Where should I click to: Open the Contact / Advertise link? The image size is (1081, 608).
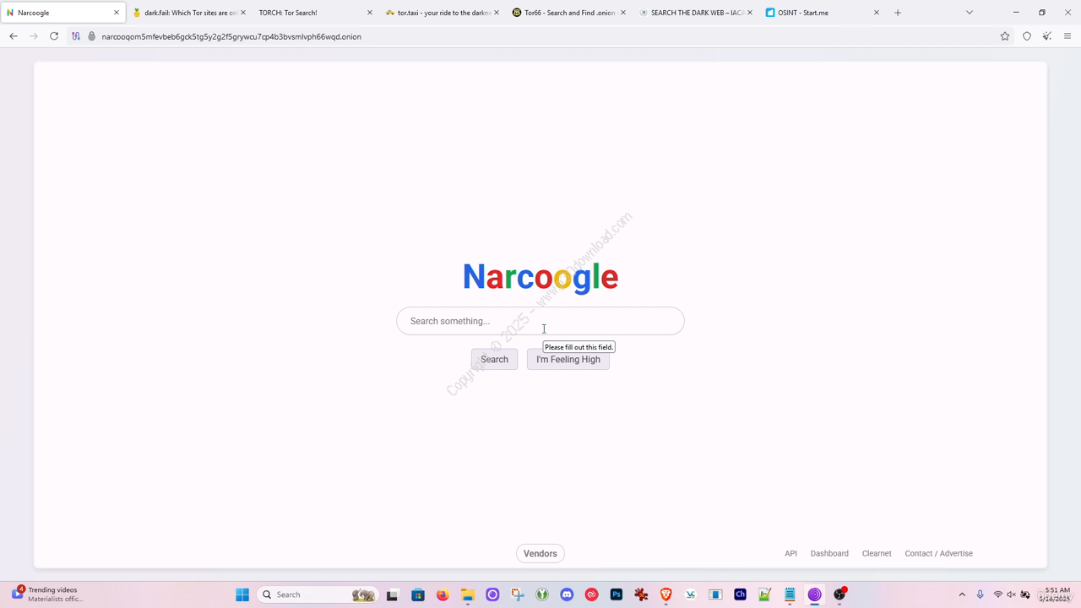coord(938,554)
